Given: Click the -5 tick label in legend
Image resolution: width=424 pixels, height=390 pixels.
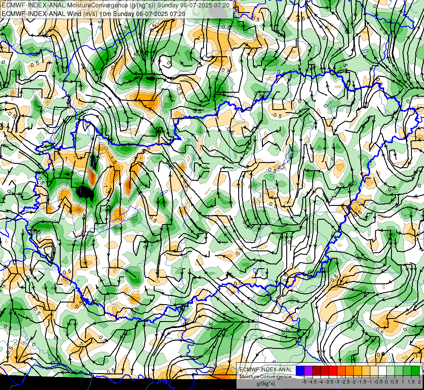Looking at the screenshot, I should click(x=304, y=382).
